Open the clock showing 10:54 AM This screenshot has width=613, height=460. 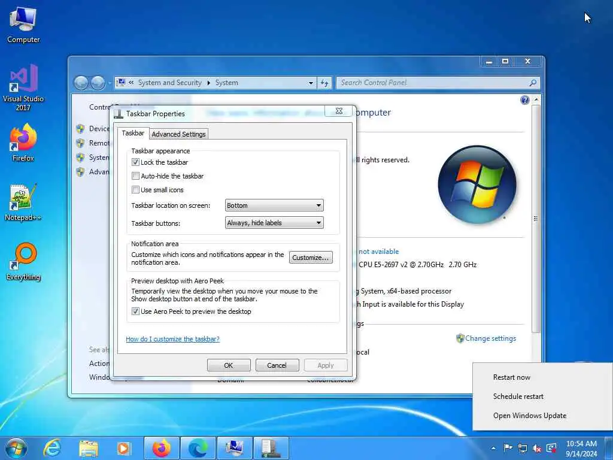click(581, 448)
